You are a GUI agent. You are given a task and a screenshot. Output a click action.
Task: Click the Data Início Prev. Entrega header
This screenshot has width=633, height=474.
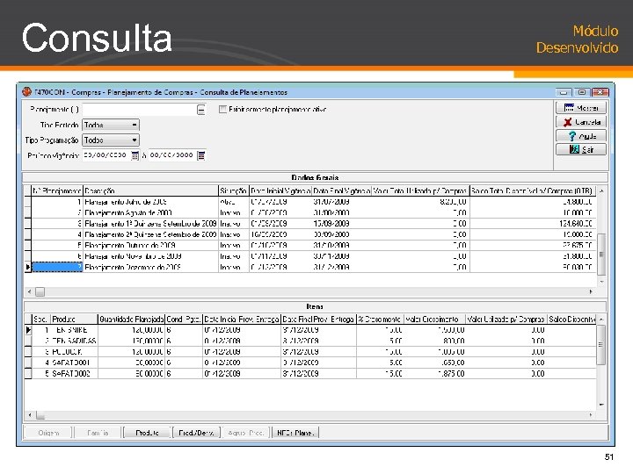coord(242,320)
